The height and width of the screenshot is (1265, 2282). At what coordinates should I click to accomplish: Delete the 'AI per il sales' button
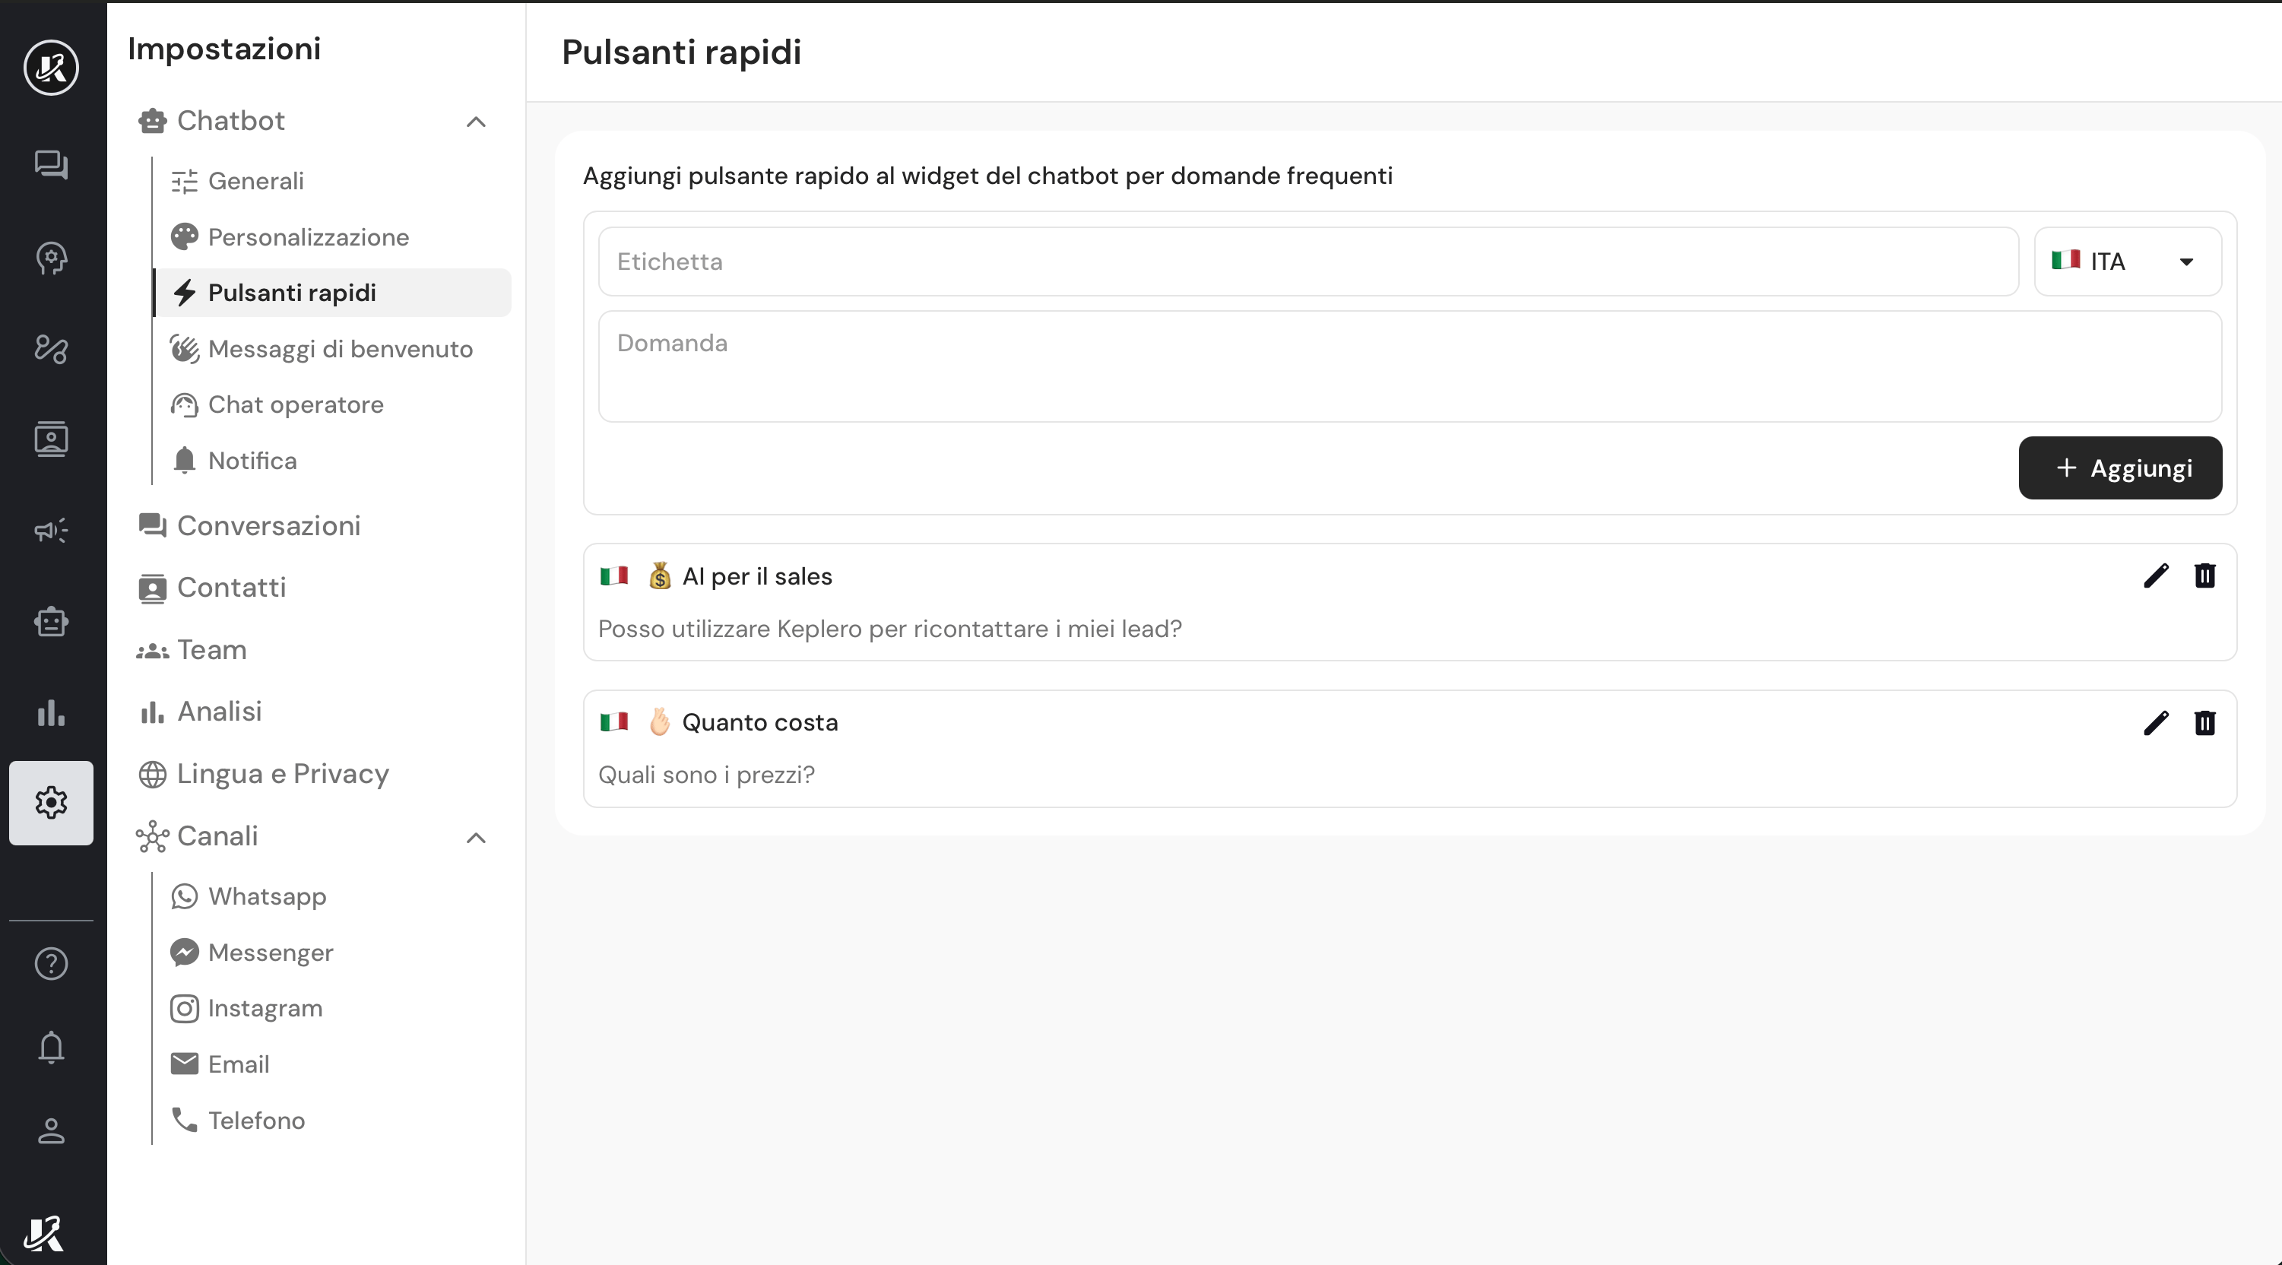[x=2204, y=575]
